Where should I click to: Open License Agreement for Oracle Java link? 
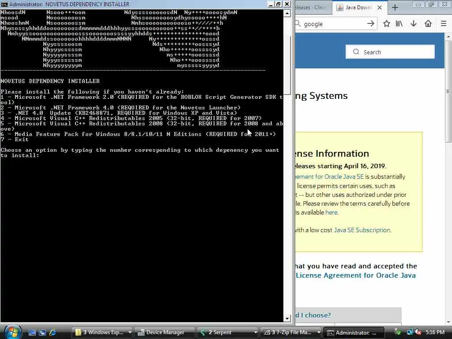[x=356, y=275]
